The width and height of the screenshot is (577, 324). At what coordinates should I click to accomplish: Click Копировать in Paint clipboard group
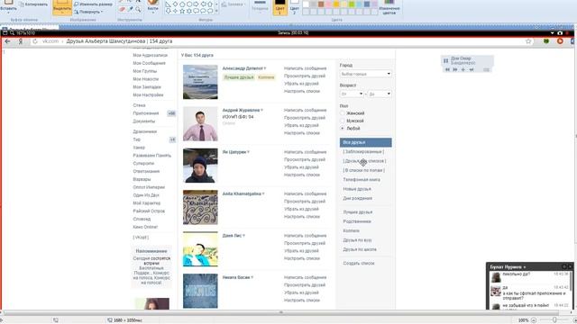33,4
